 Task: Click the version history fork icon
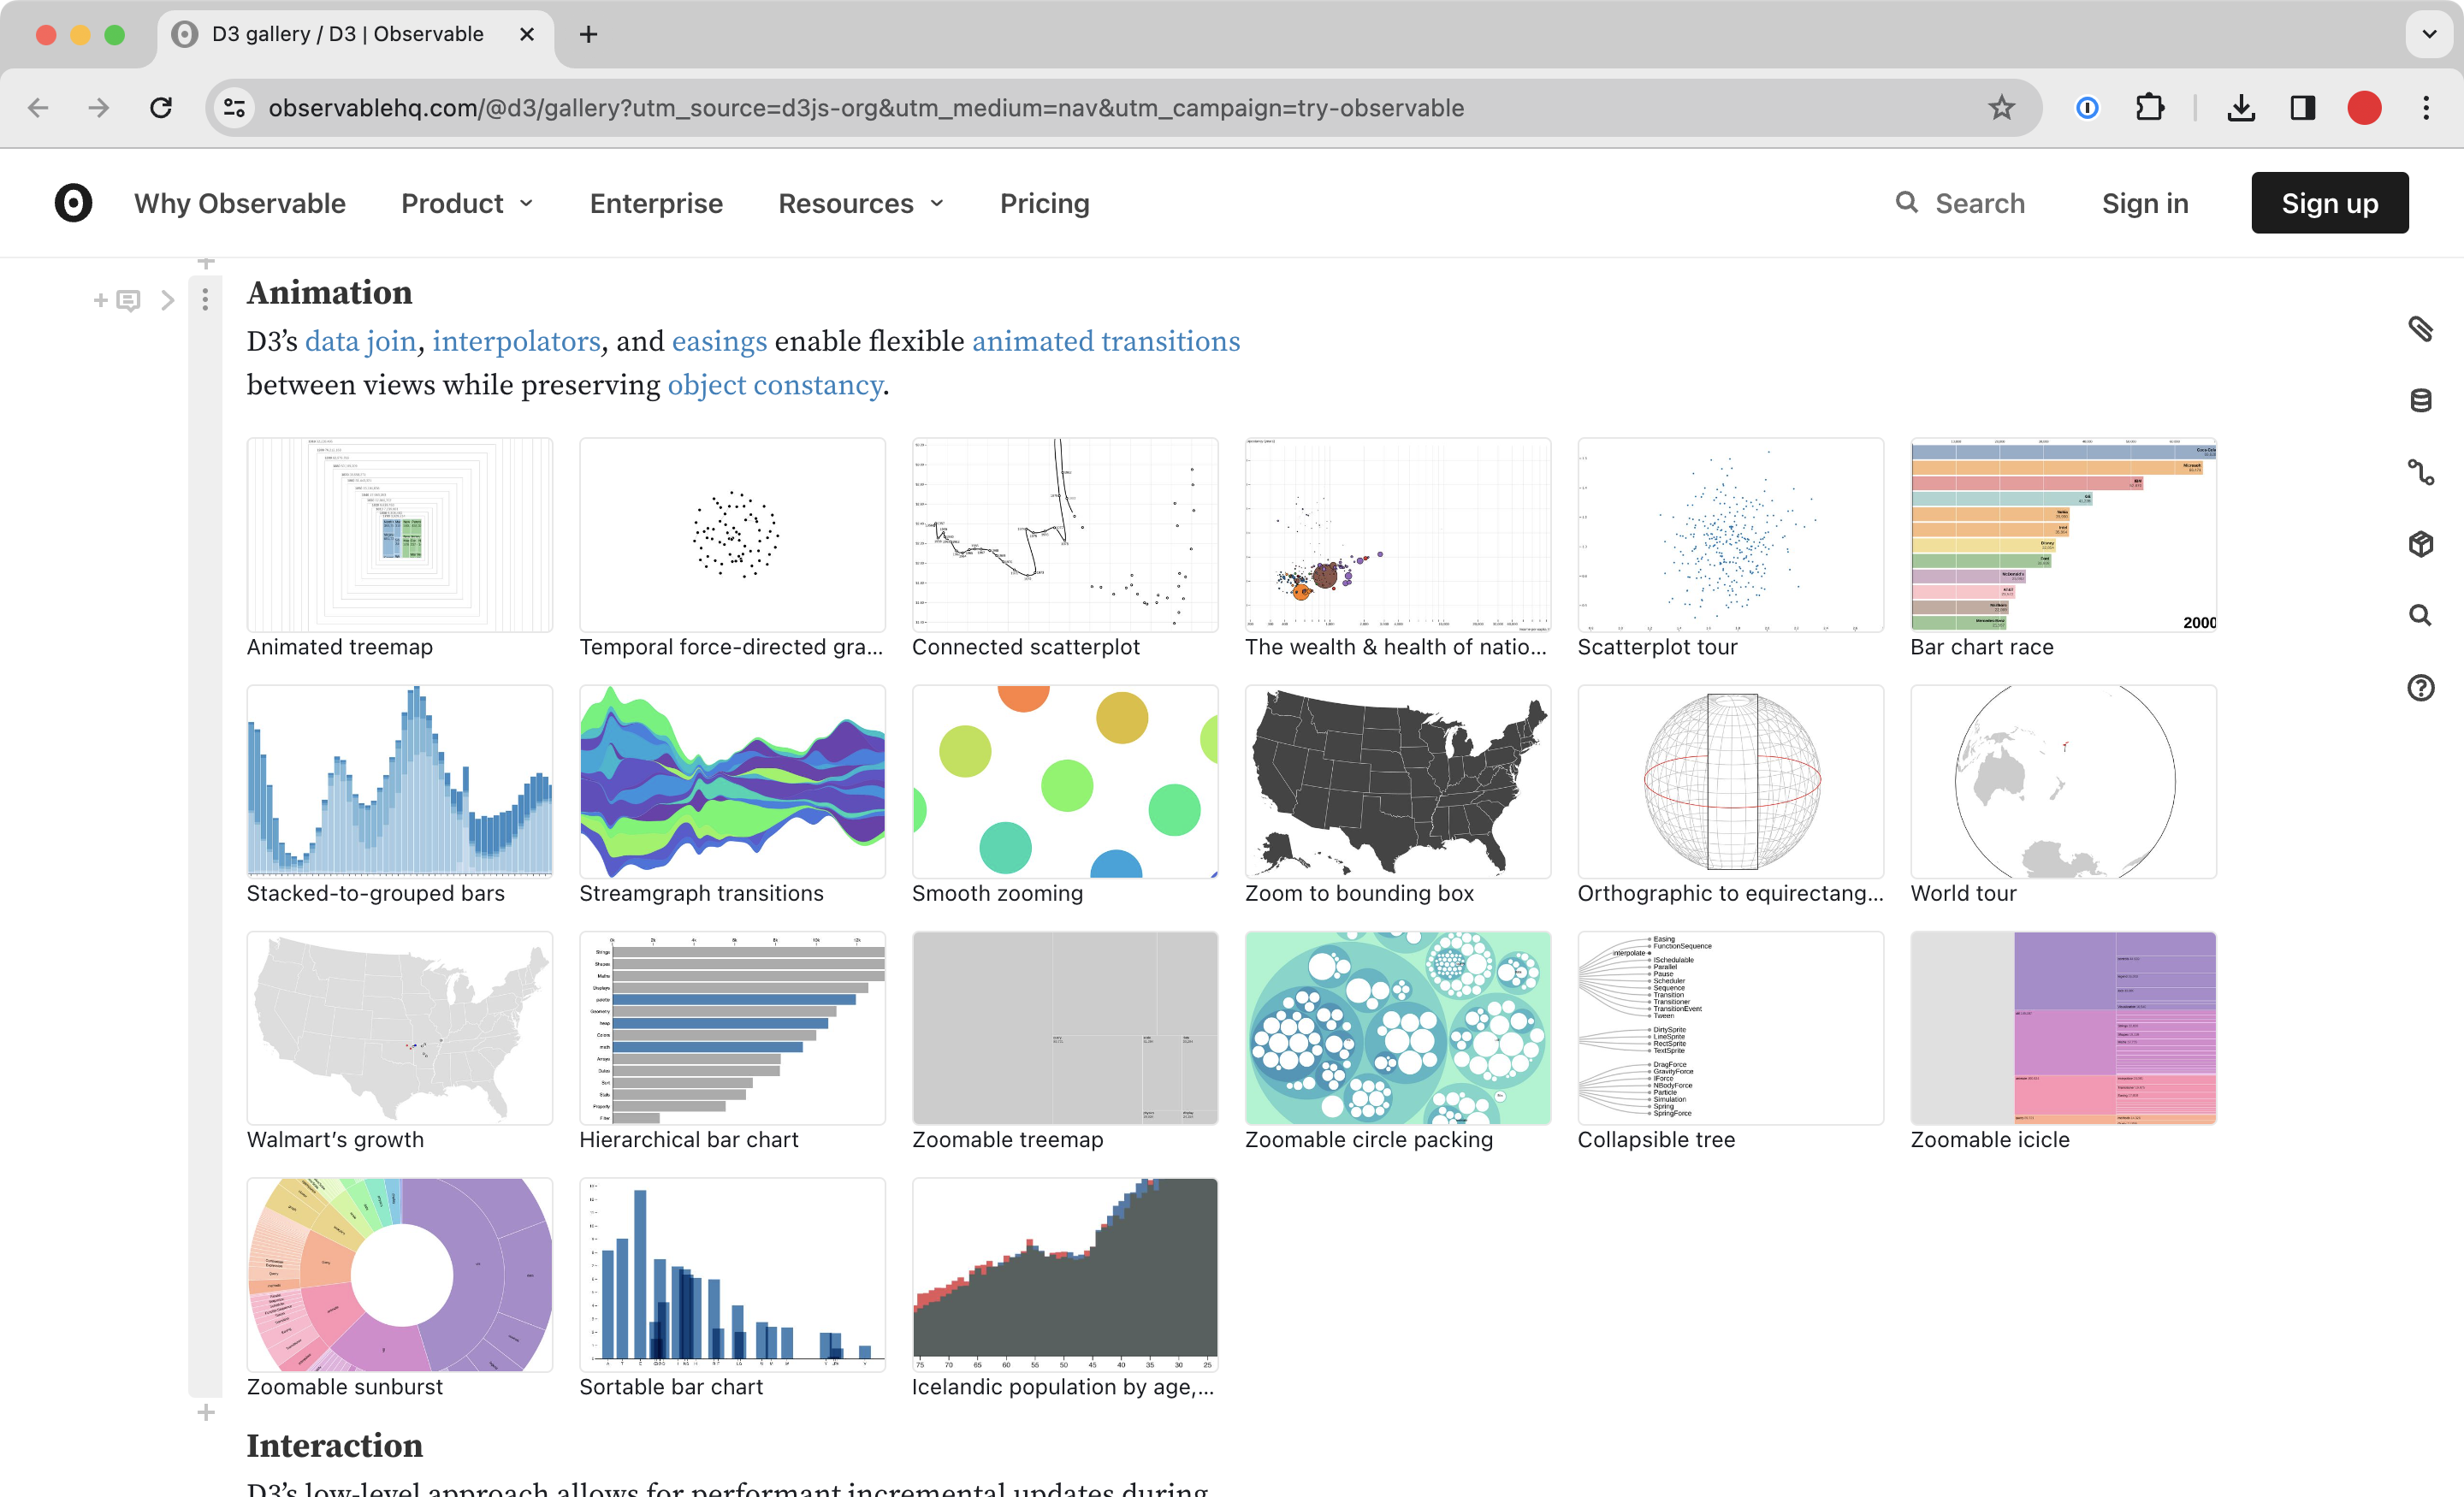(x=2420, y=472)
